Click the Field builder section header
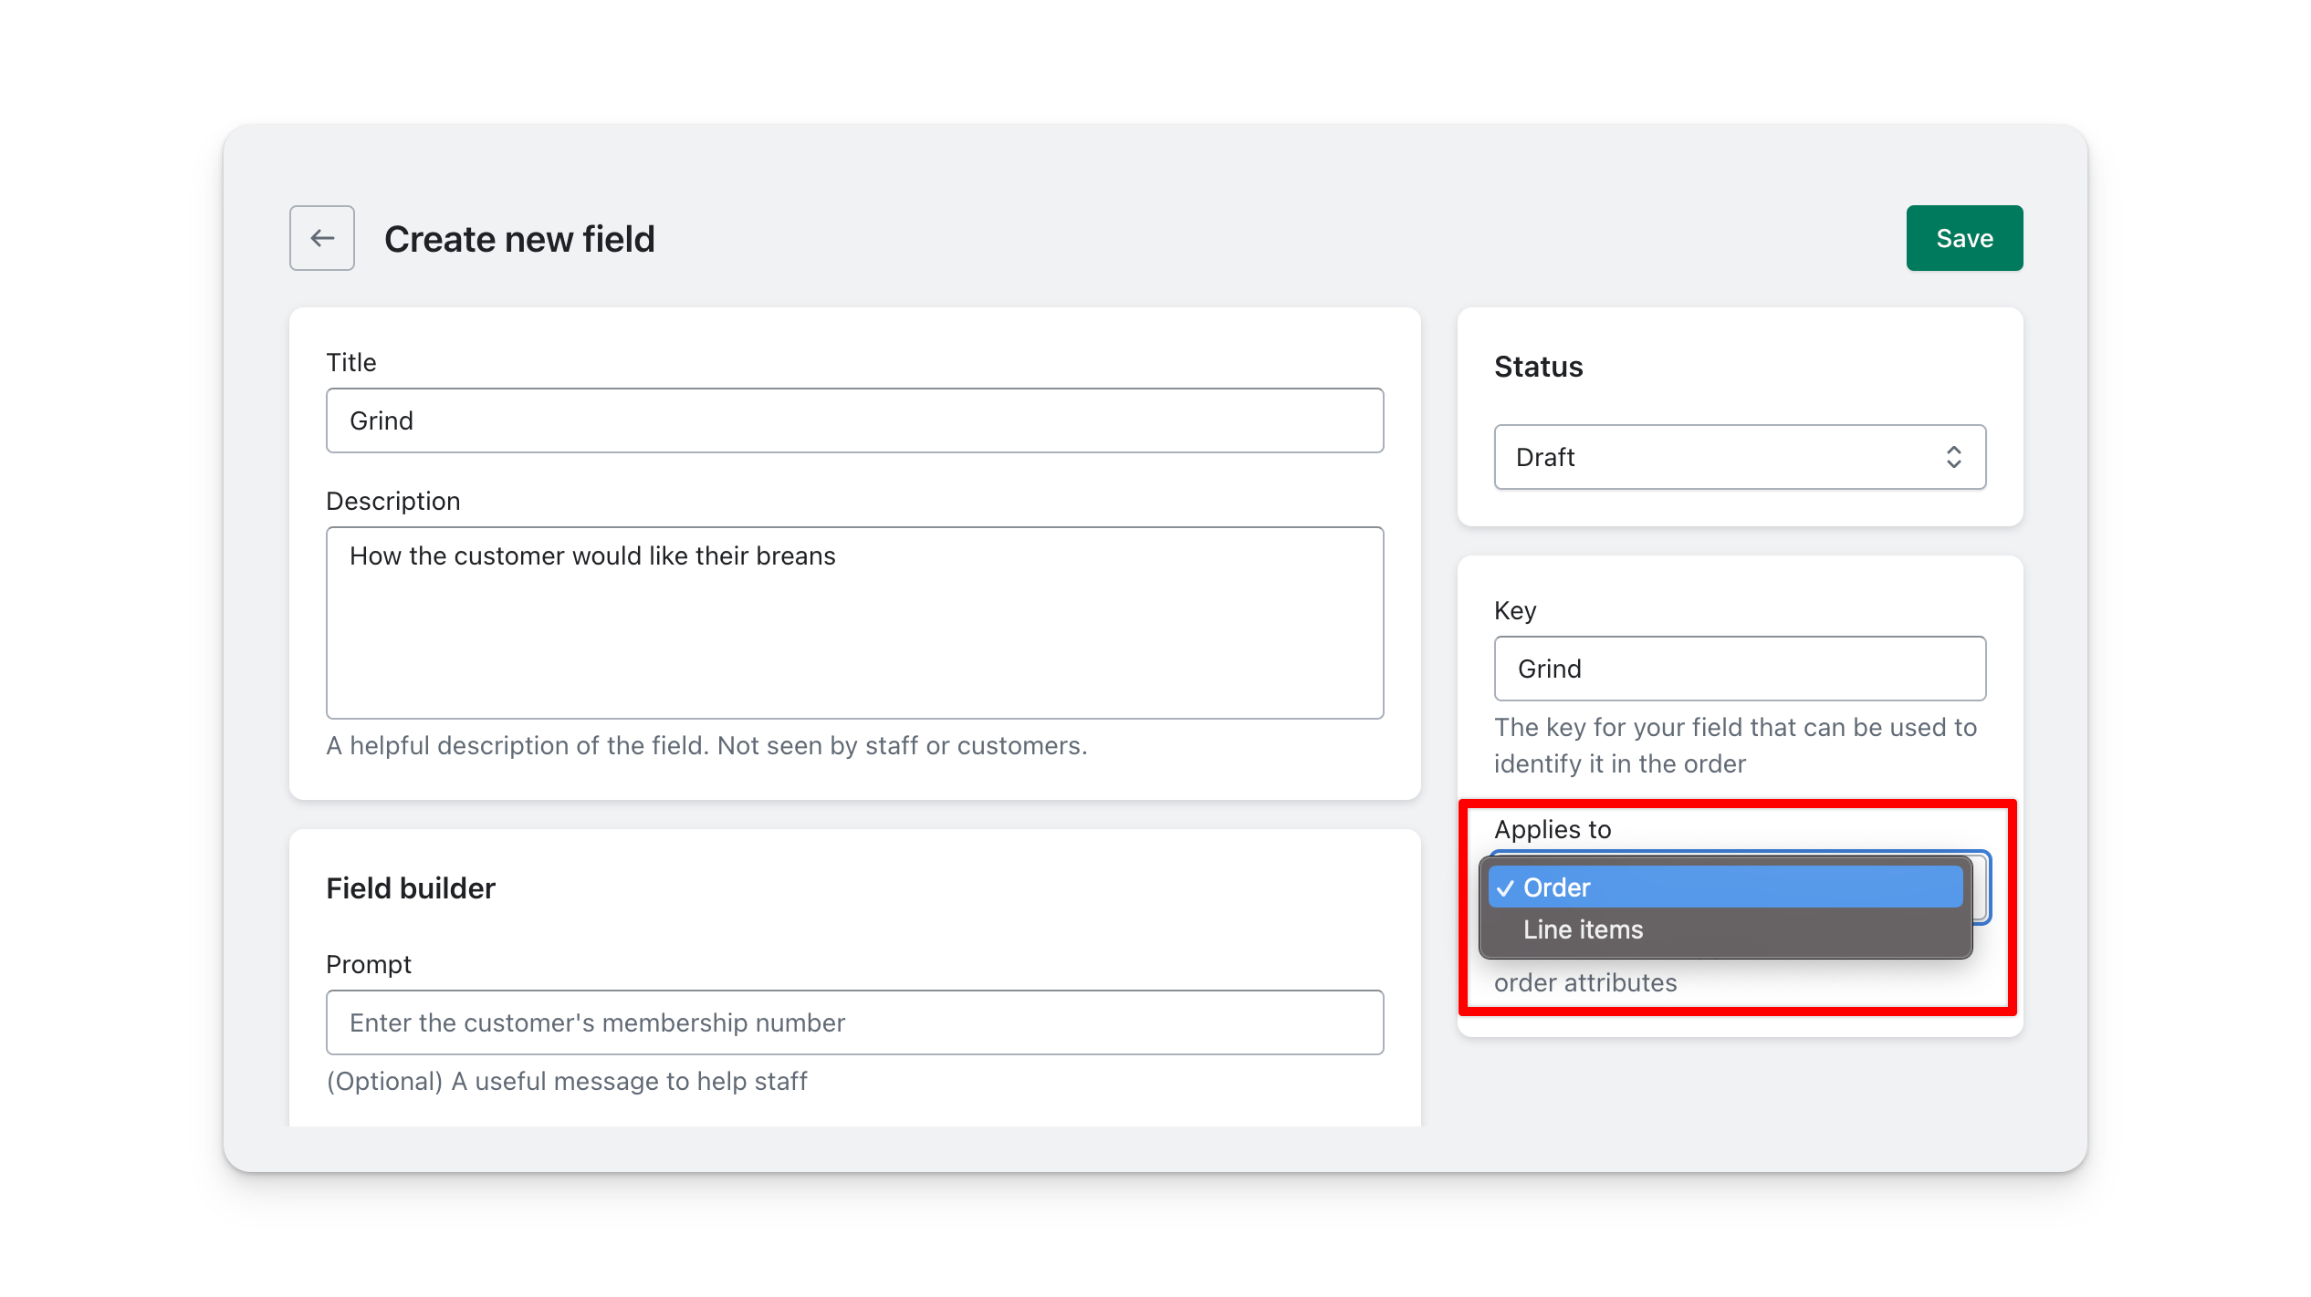 pyautogui.click(x=410, y=887)
